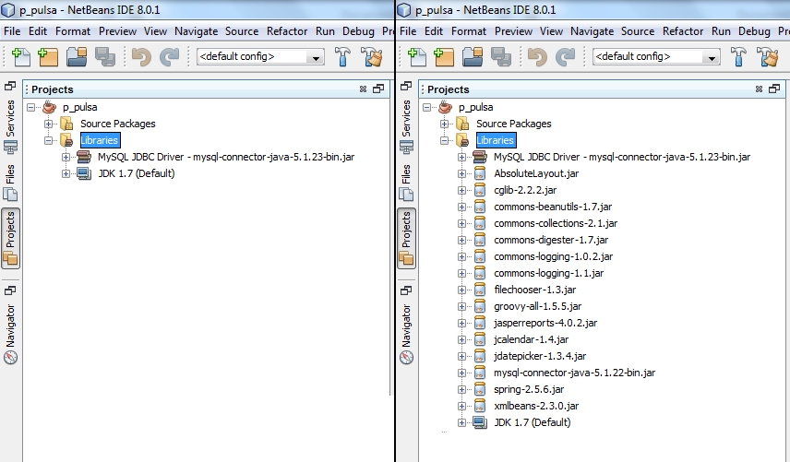Click Redo arrow in right window toolbar
Viewport: 790px width, 462px height.
tap(566, 57)
